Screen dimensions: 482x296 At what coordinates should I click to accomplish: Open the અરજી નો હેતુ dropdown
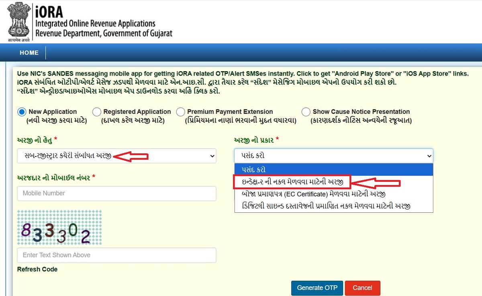click(x=116, y=156)
